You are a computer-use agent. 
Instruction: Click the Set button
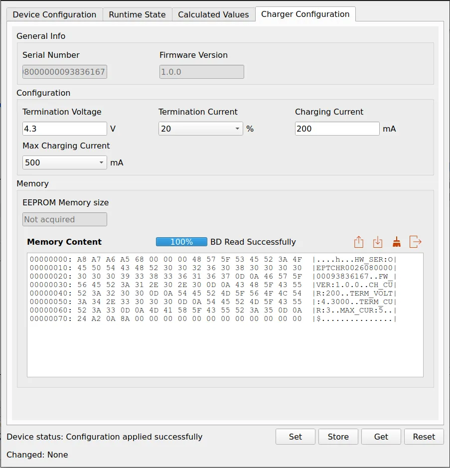(296, 437)
